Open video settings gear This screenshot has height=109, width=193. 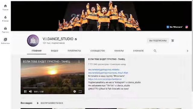(74, 91)
